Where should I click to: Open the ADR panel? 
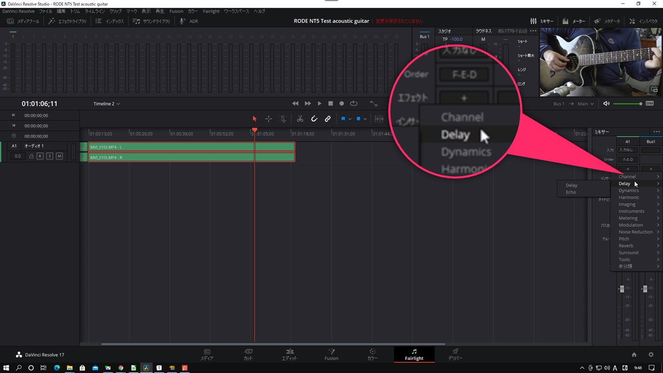click(x=189, y=21)
